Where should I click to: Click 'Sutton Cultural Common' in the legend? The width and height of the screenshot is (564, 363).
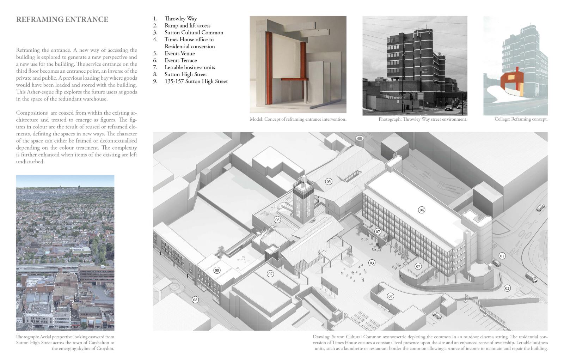[x=194, y=32]
